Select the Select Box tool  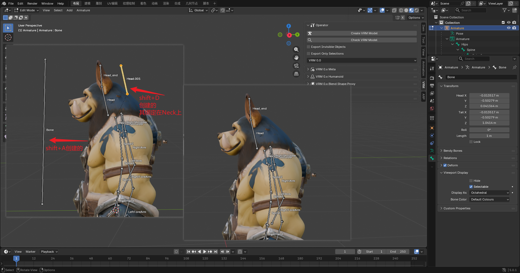pos(8,28)
